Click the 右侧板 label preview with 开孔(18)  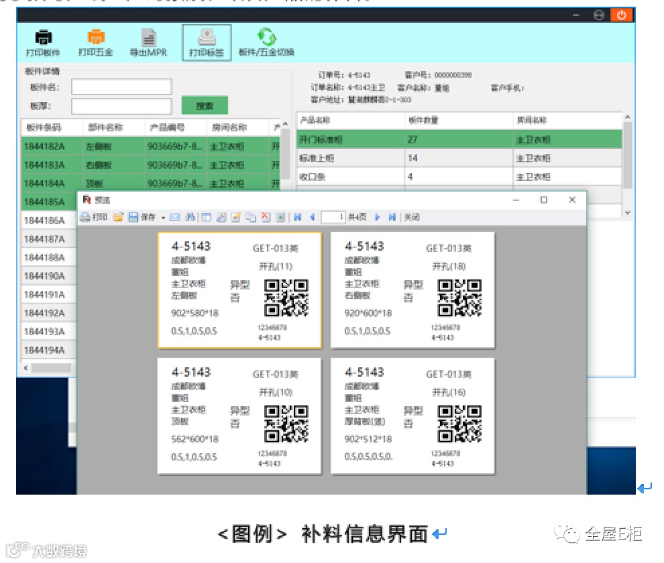(413, 290)
